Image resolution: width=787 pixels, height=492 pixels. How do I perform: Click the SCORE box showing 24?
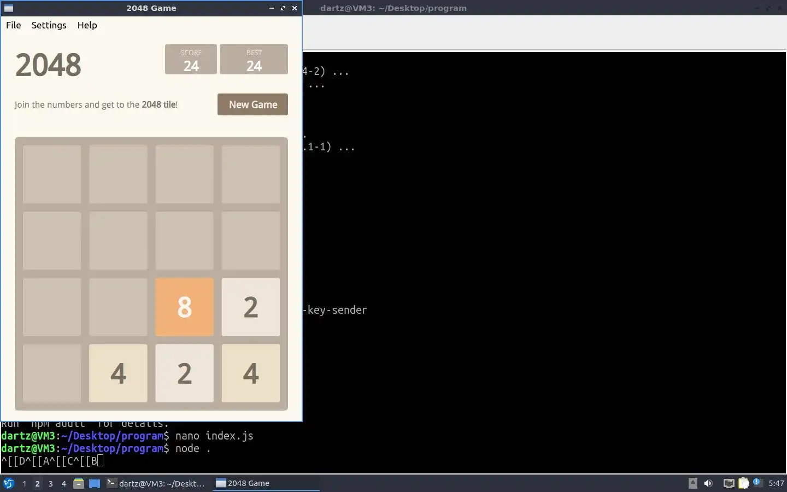point(191,59)
